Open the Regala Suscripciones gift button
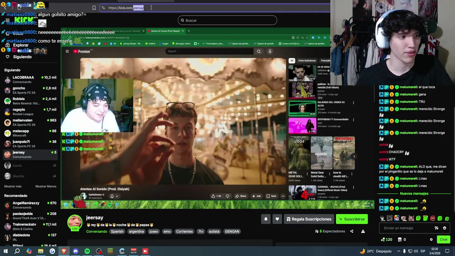 (309, 219)
